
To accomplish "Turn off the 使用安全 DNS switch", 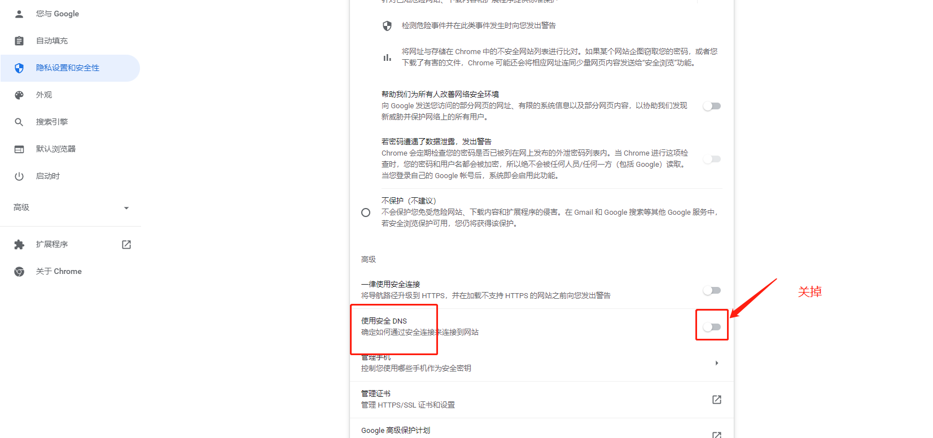I will [712, 327].
